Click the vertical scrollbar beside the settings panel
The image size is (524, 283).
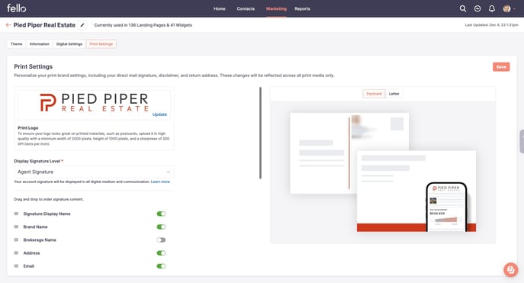[260, 133]
